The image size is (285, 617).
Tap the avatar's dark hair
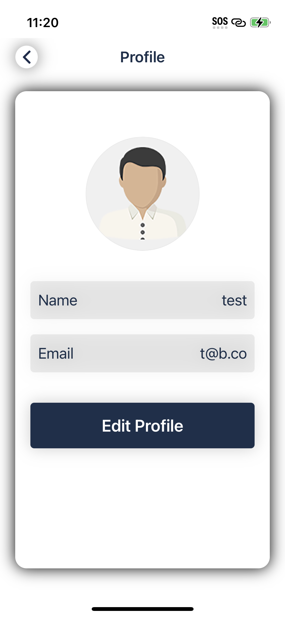click(143, 158)
